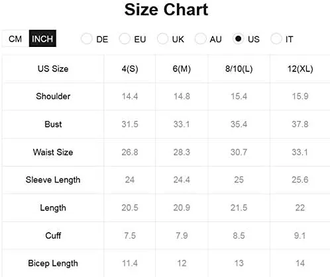Viewport: 330px width, 277px height.
Task: Click the Bicep Length row label
Action: click(x=53, y=263)
